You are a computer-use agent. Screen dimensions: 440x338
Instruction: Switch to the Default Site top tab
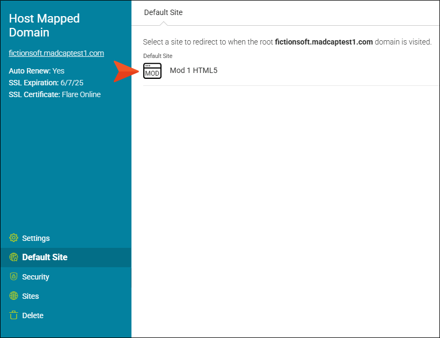point(163,12)
